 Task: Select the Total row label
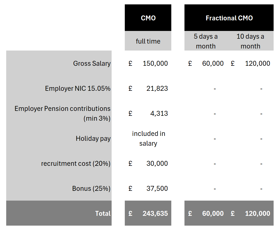103,213
